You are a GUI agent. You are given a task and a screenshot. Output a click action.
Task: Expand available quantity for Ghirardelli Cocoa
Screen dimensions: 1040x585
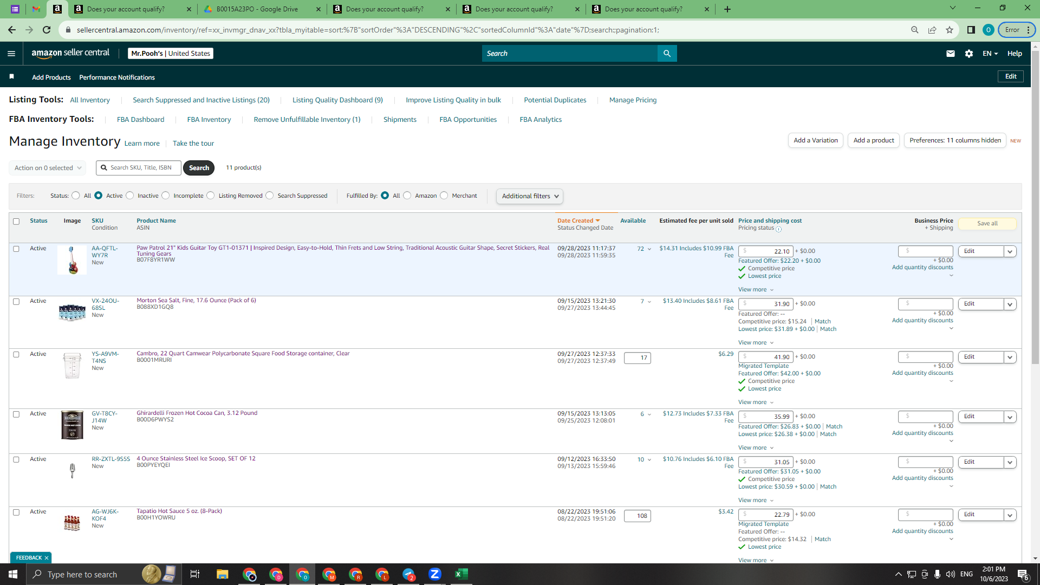649,414
